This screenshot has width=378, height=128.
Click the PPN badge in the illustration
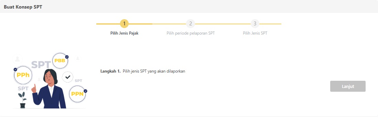[x=77, y=94]
